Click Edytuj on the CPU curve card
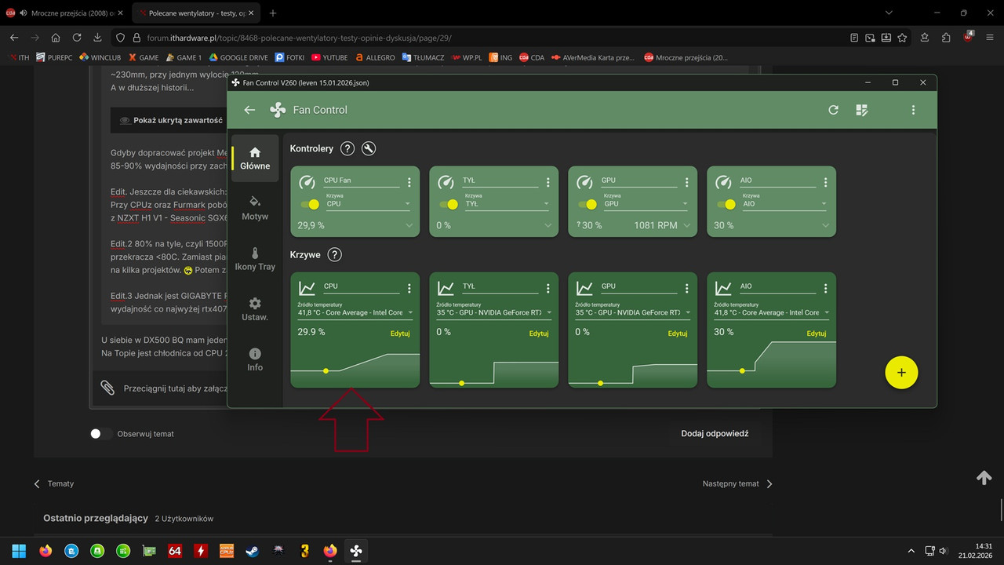Screen dimensions: 1004x565 click(400, 334)
